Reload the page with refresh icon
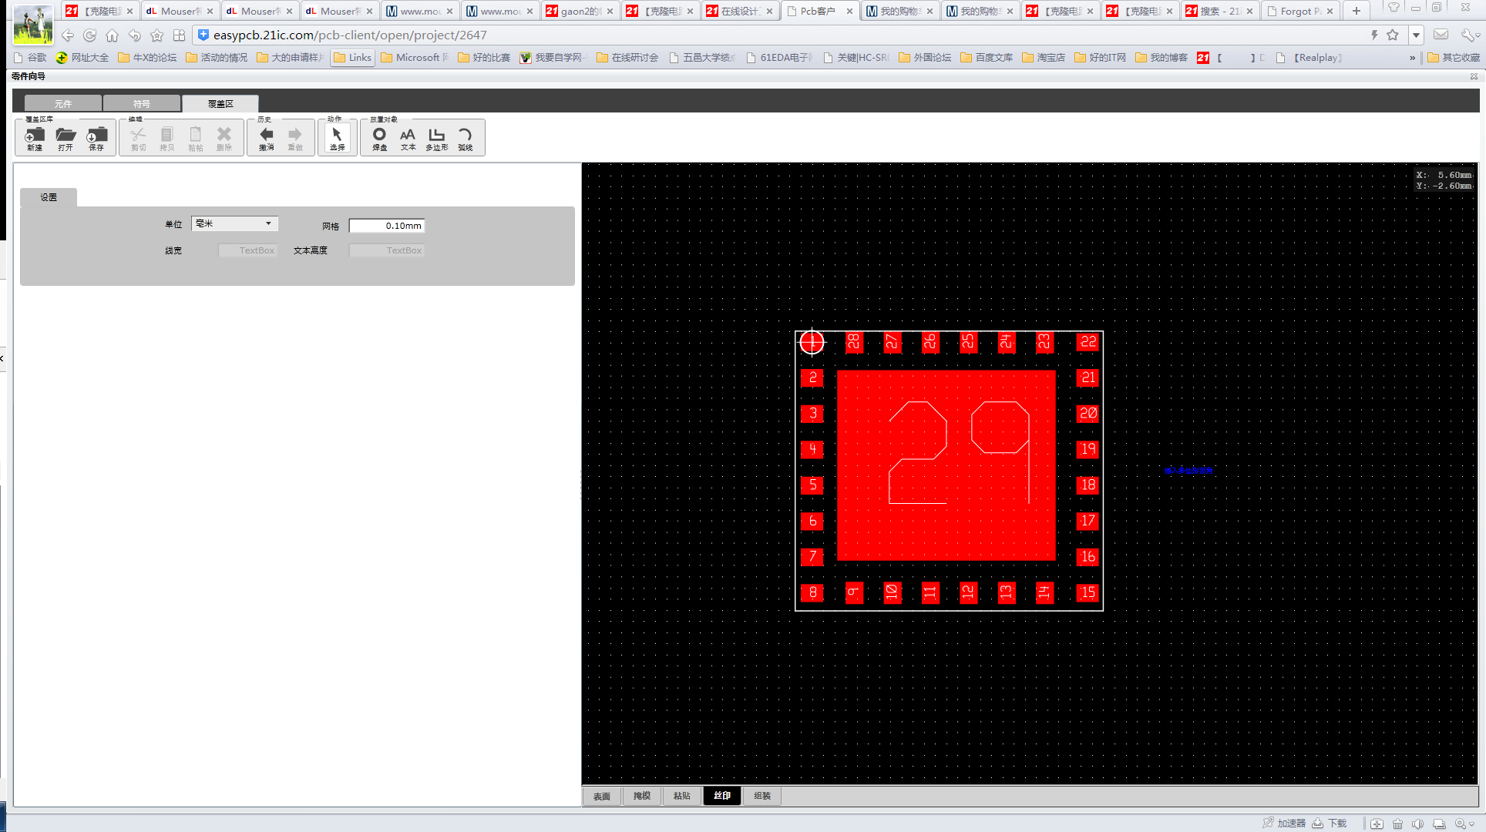The height and width of the screenshot is (832, 1486). pos(90,35)
